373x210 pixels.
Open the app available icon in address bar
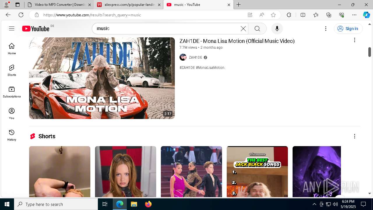[x=250, y=15]
